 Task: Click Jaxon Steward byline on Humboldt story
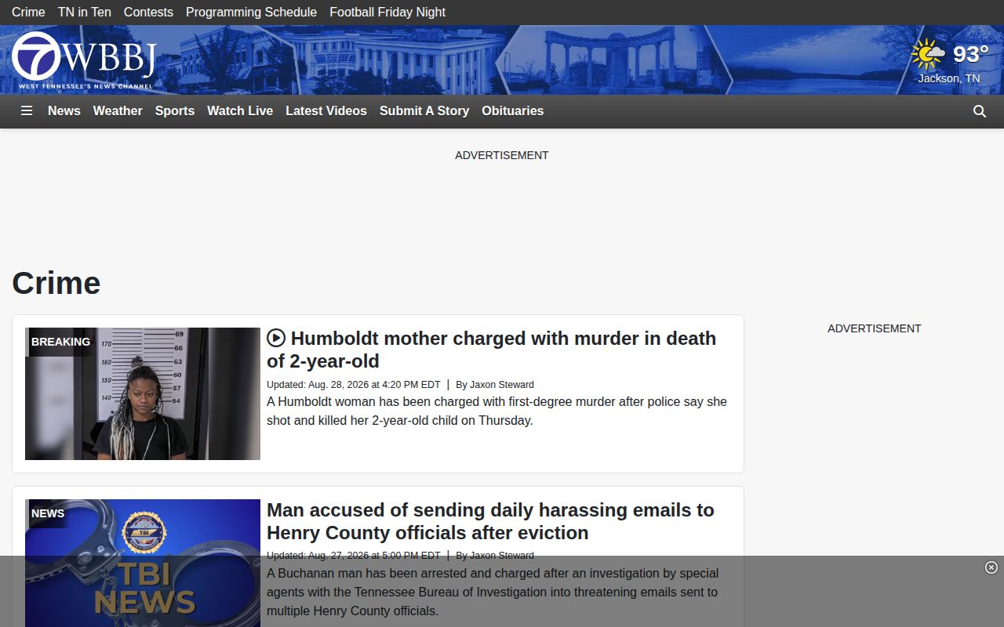502,385
